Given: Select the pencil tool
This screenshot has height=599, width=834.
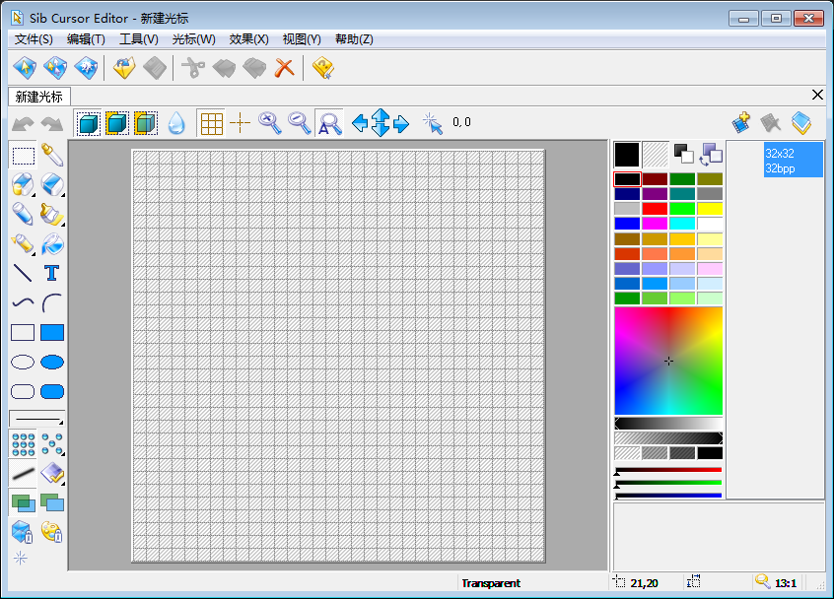Looking at the screenshot, I should tap(23, 214).
